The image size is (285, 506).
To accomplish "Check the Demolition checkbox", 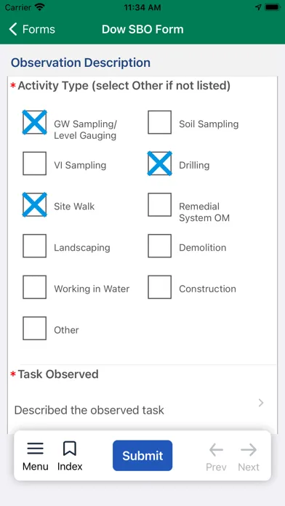I will click(x=159, y=246).
